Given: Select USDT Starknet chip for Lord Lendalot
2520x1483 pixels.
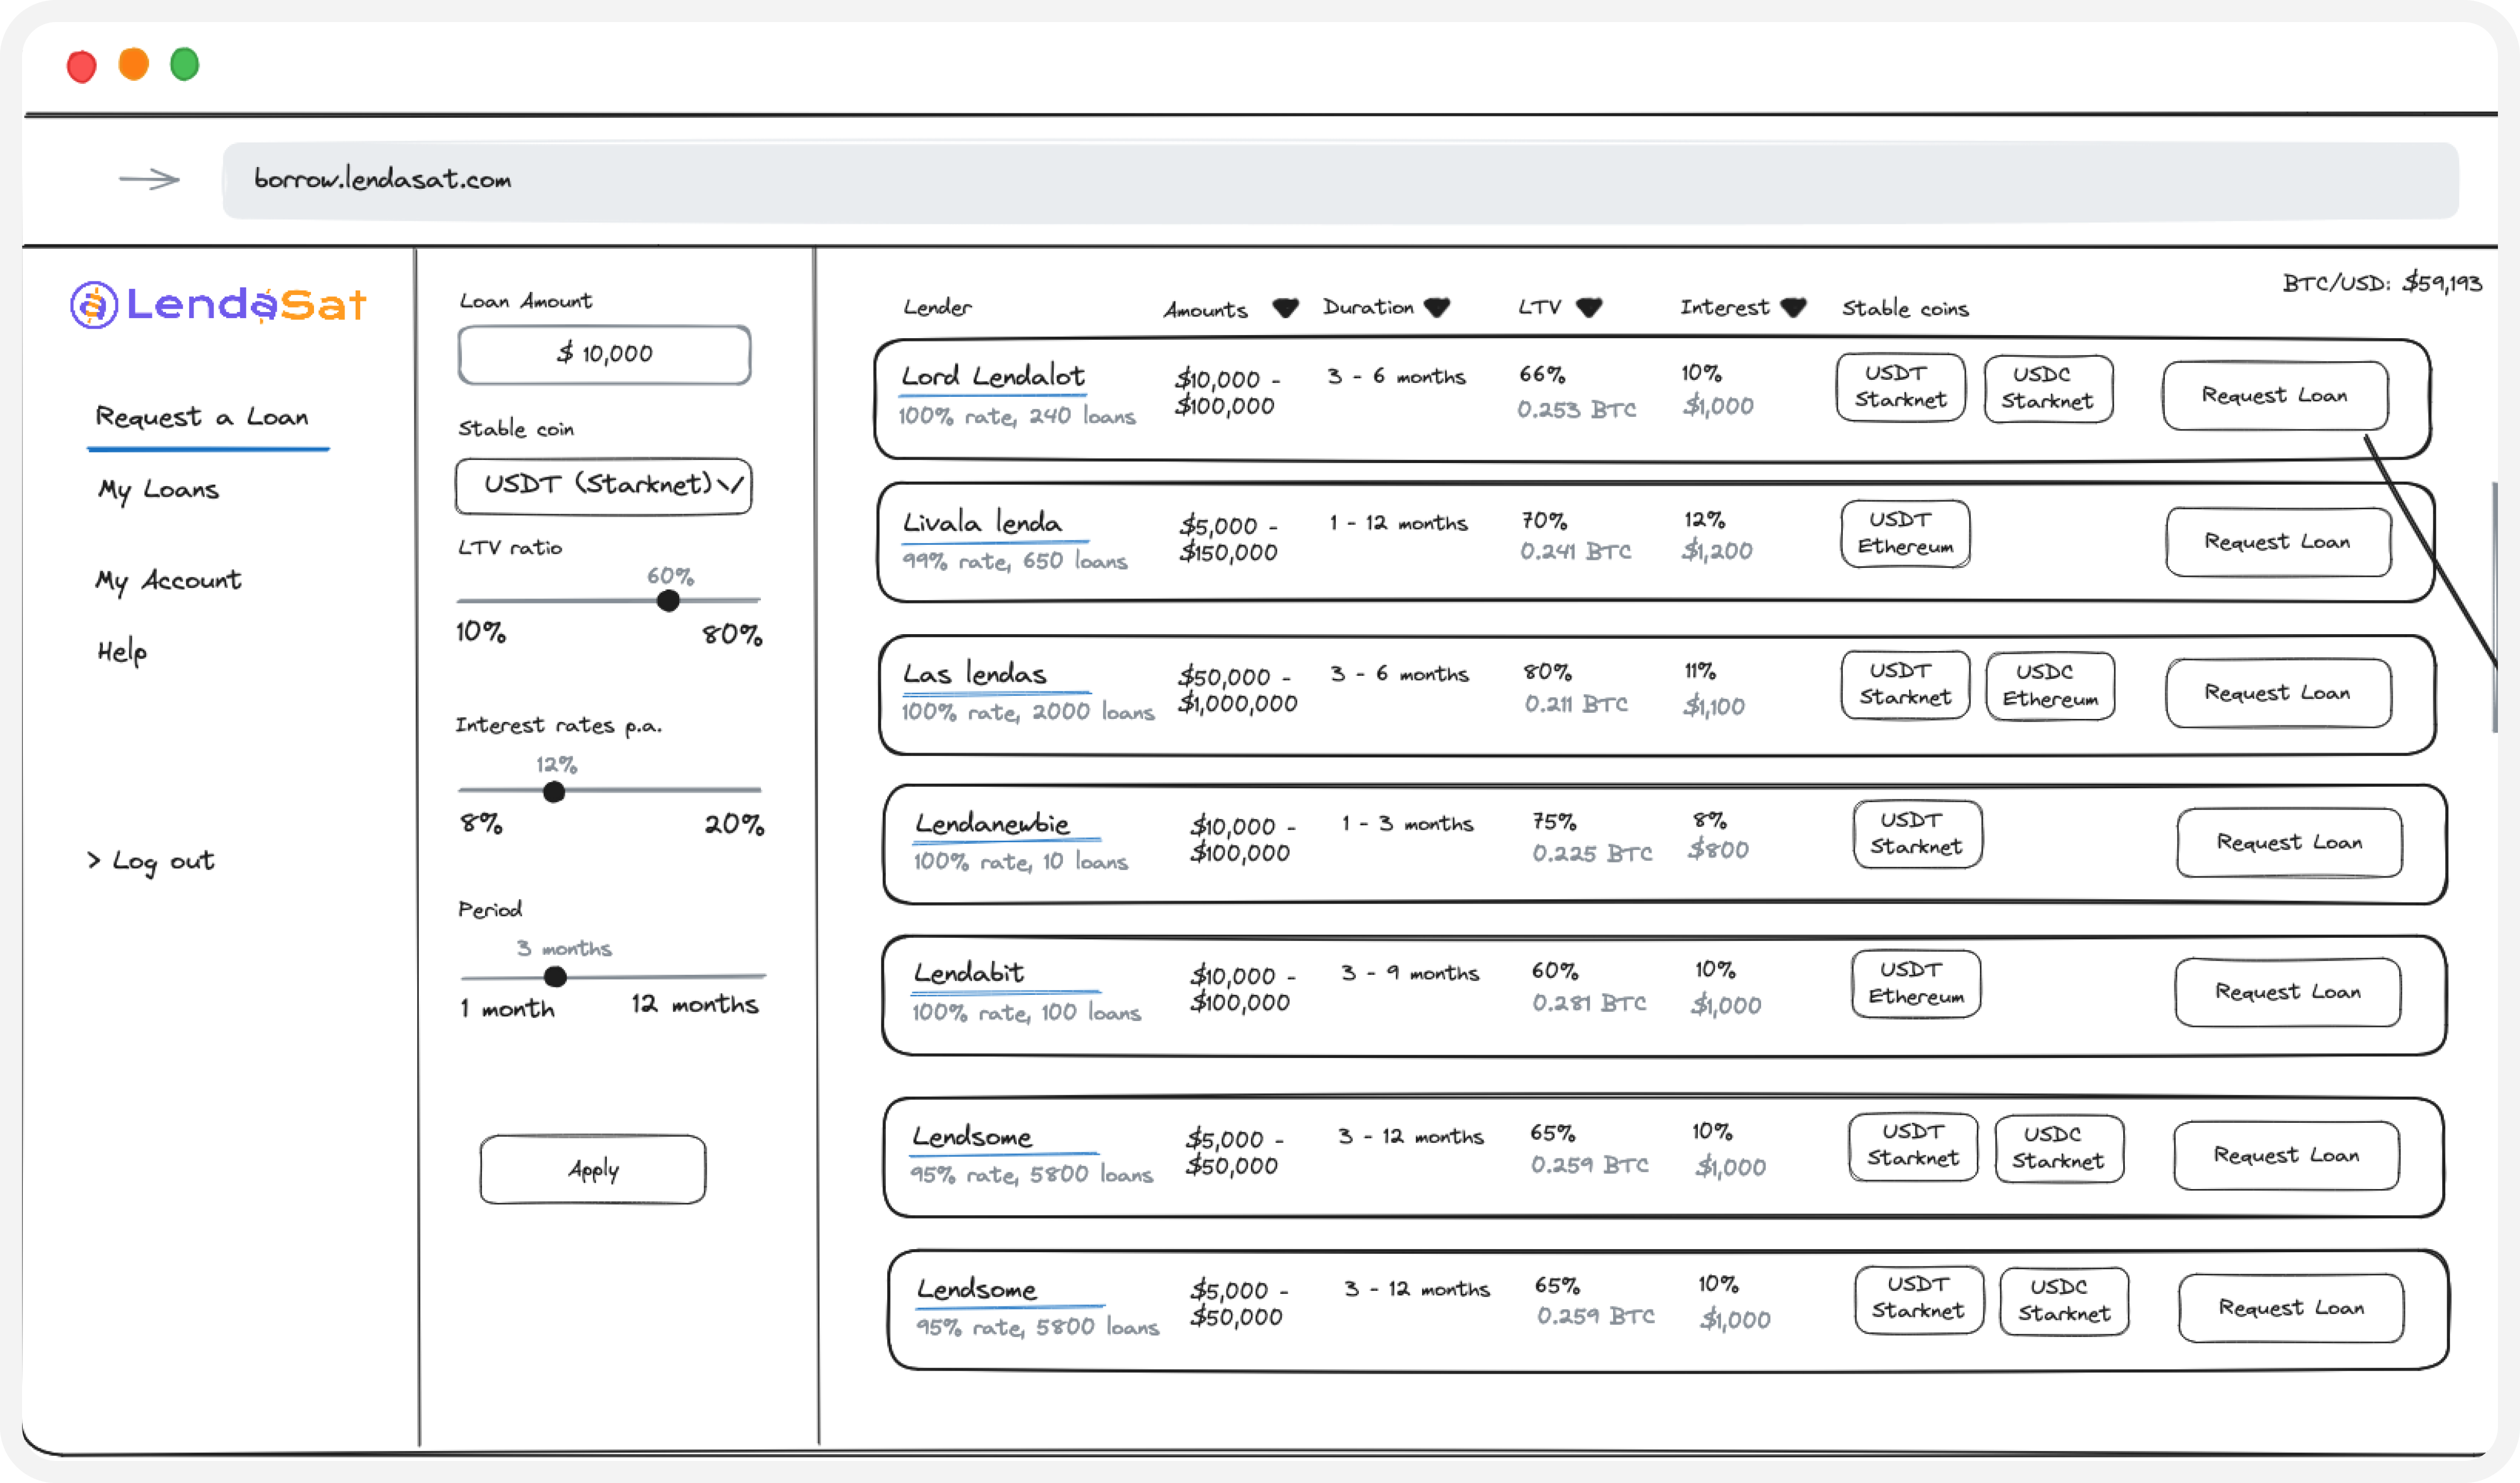Looking at the screenshot, I should click(1900, 388).
